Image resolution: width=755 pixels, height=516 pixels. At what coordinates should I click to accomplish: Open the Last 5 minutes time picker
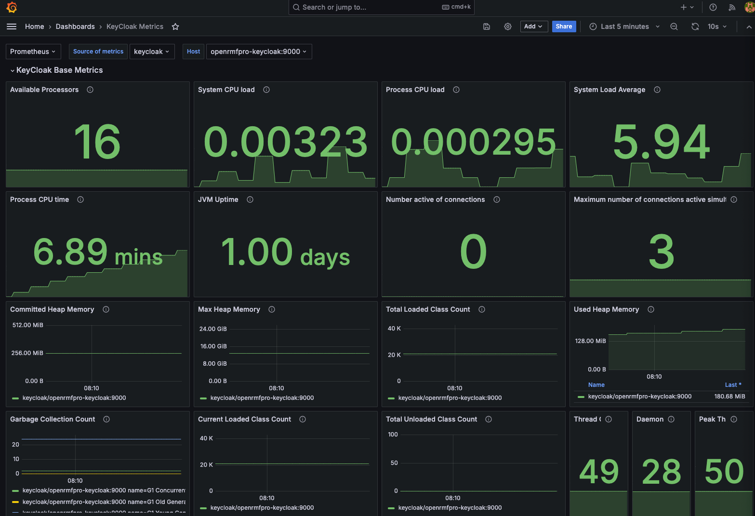pyautogui.click(x=624, y=26)
